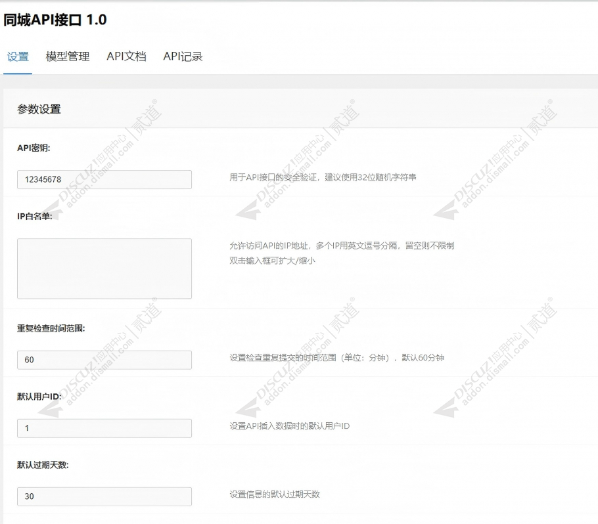Click the API密钥 label
This screenshot has height=524, width=598.
click(34, 148)
